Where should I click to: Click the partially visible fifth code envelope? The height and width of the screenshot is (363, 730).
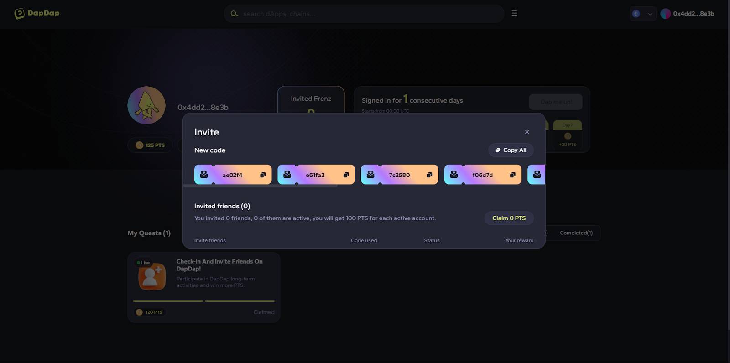tap(537, 175)
